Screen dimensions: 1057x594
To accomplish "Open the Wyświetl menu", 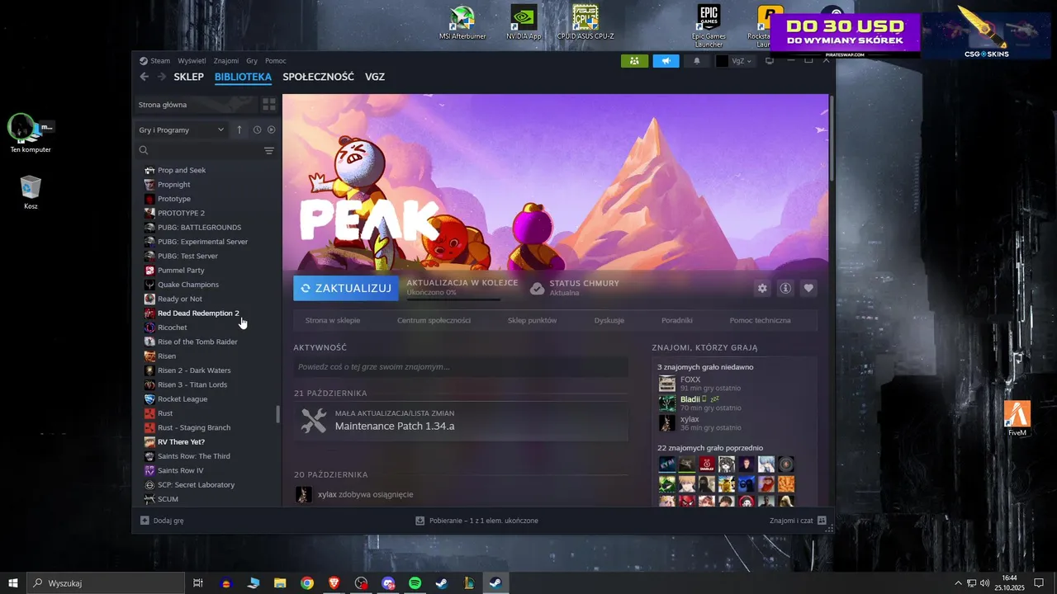I will 192,61.
